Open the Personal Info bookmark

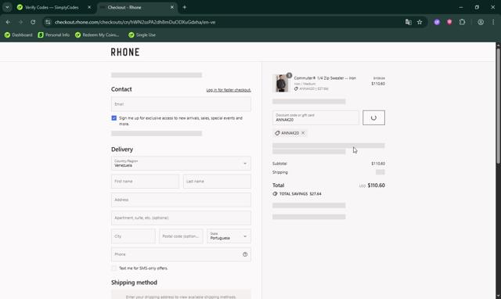[54, 34]
